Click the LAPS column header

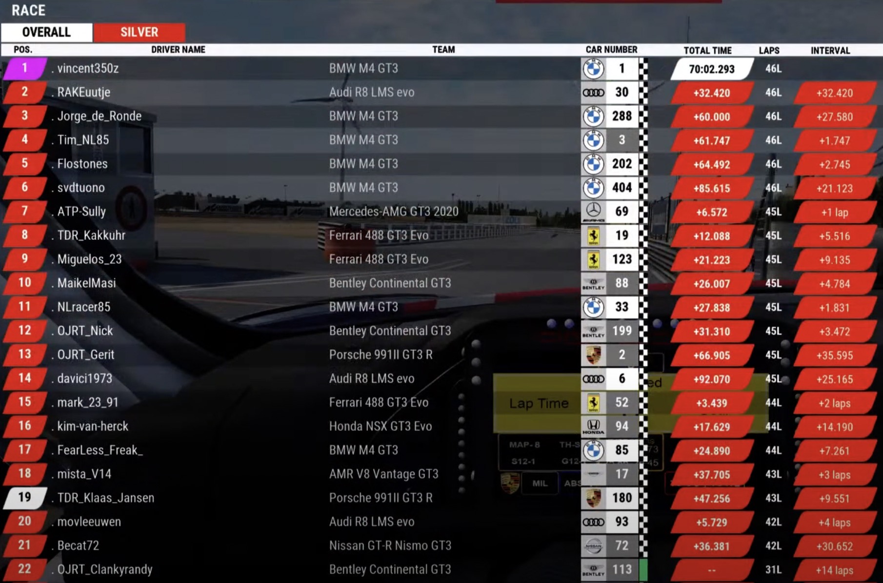(x=769, y=51)
